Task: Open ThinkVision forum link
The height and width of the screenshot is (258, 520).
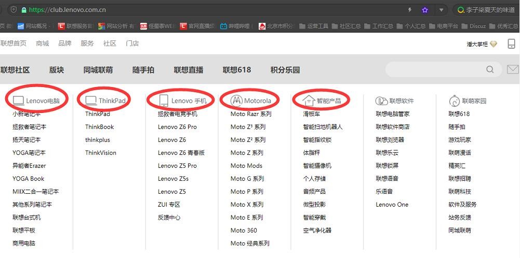Action: click(x=101, y=153)
